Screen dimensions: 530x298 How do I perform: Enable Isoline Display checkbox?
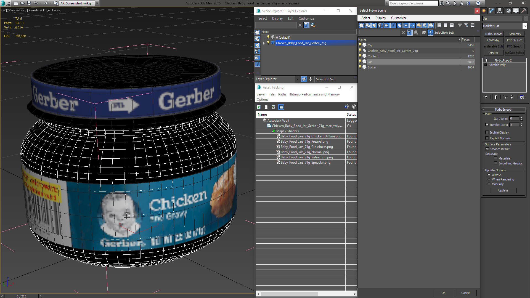point(487,132)
